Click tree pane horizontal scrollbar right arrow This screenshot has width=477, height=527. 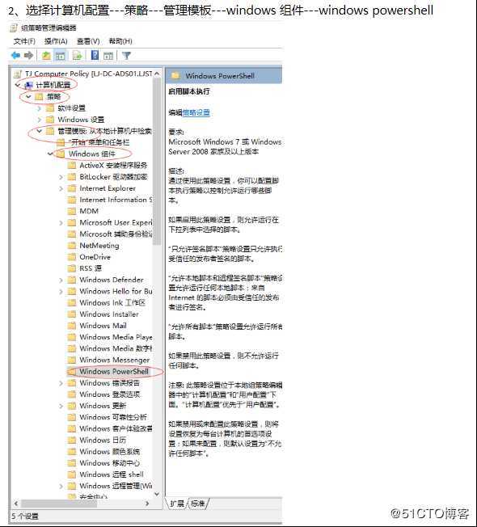pos(147,504)
